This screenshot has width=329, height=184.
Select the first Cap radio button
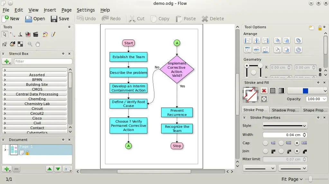point(265,143)
